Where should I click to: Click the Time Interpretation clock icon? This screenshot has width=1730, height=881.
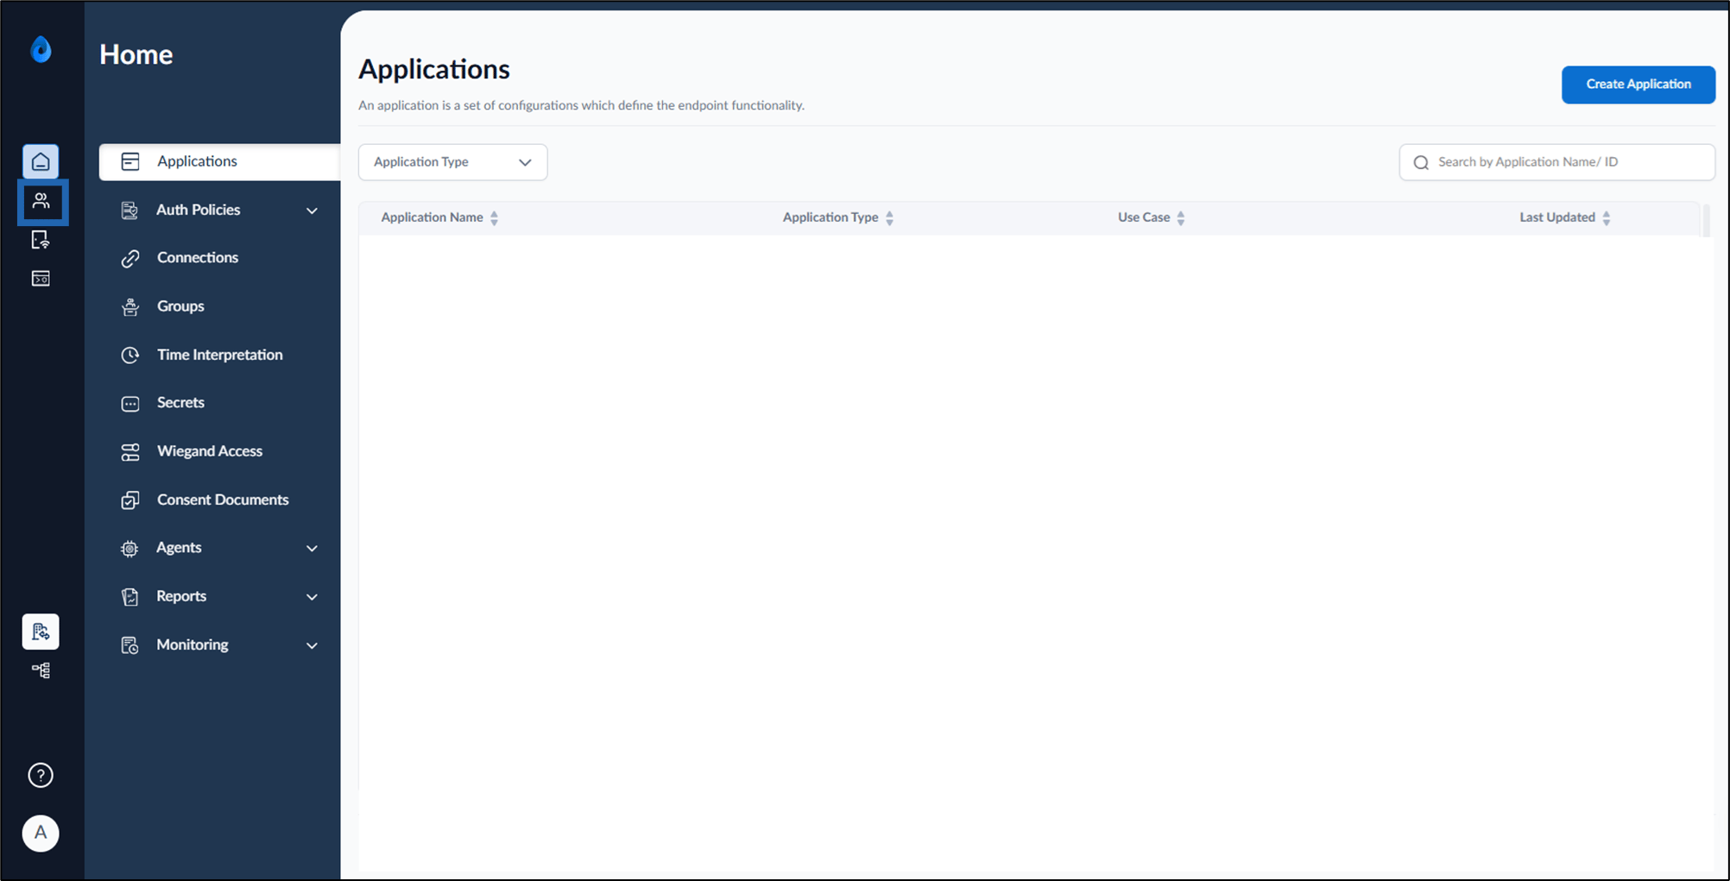130,355
